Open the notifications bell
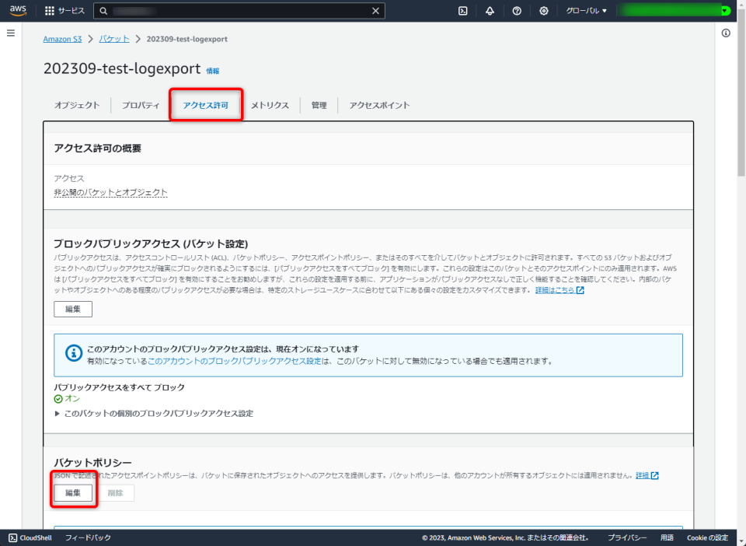 click(490, 10)
